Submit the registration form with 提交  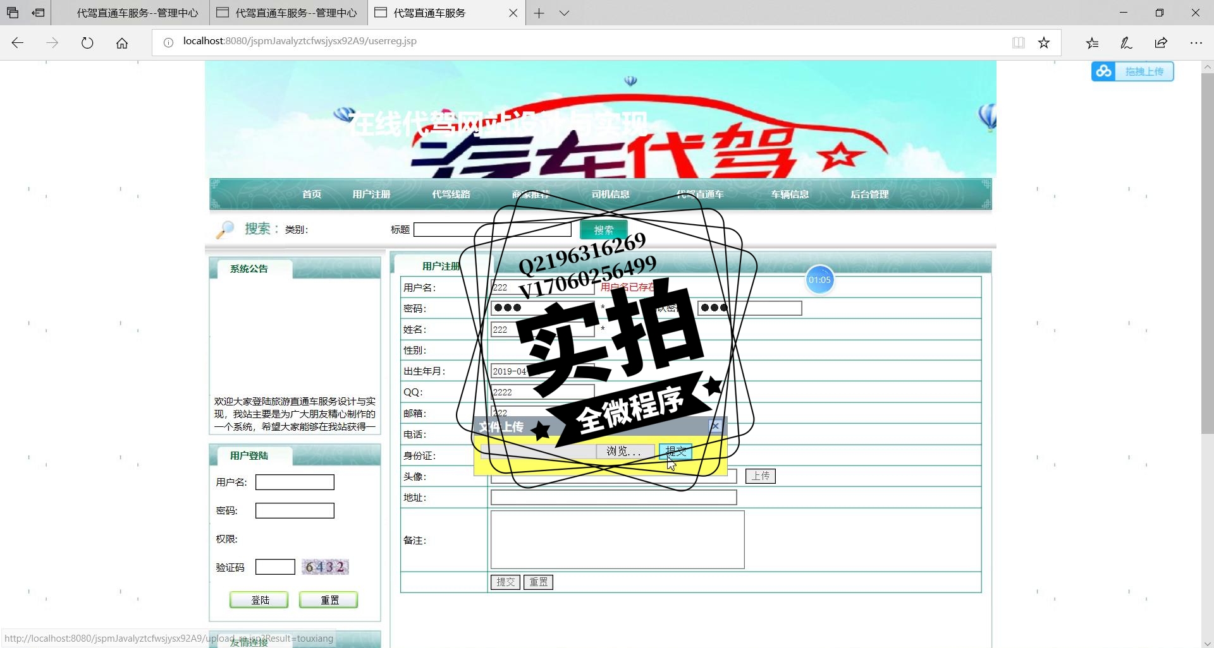505,582
